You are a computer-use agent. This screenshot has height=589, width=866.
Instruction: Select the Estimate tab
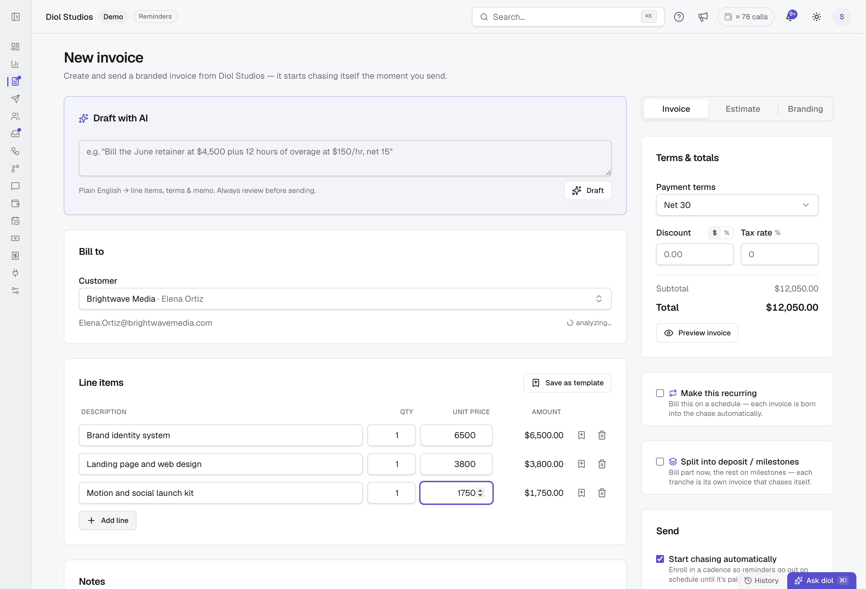(x=743, y=109)
